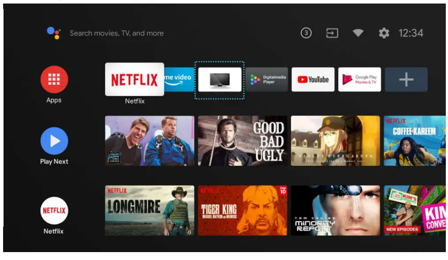Screen dimensions: 448x260
Task: Select The Good The Bad The Ugly tile
Action: tap(243, 140)
